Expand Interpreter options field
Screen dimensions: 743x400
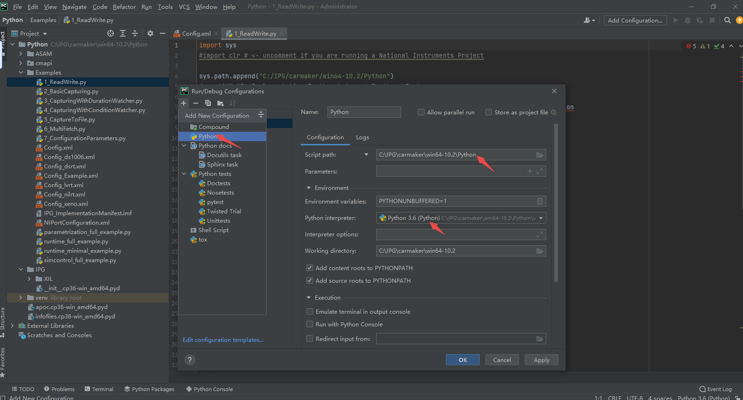pos(540,234)
